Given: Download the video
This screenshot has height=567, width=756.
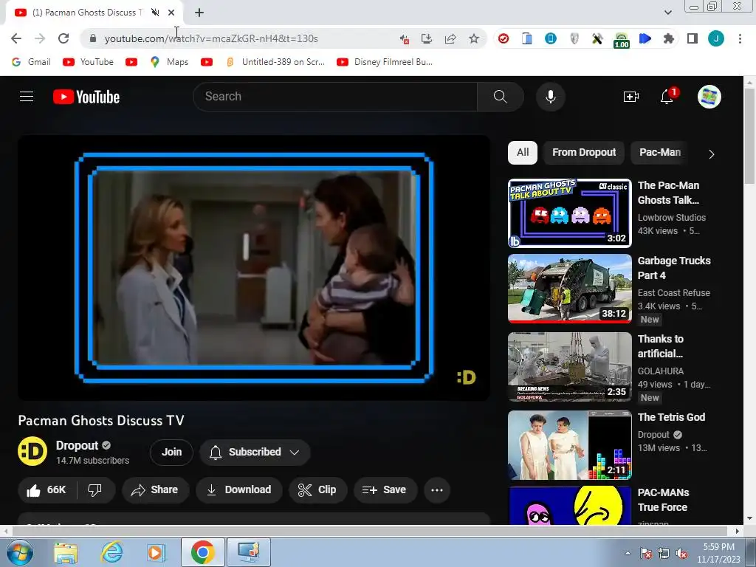Looking at the screenshot, I should [x=238, y=490].
